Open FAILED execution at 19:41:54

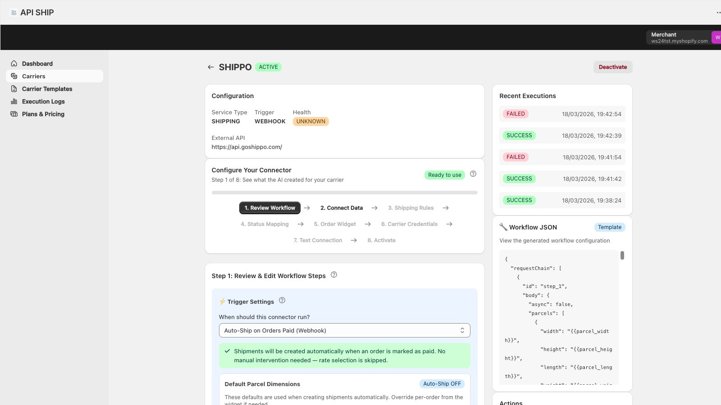click(562, 157)
